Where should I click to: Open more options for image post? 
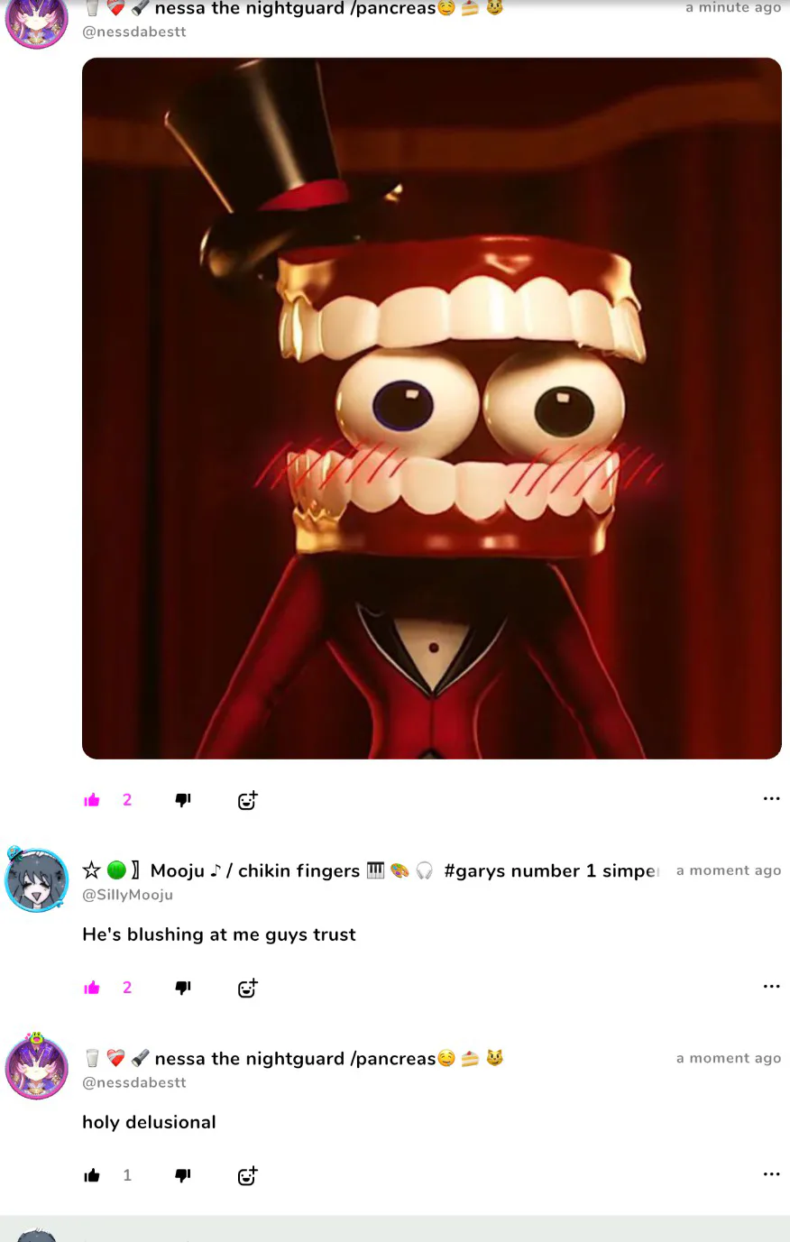point(771,799)
